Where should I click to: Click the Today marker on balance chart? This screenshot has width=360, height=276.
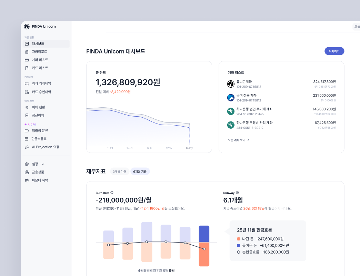(189, 127)
